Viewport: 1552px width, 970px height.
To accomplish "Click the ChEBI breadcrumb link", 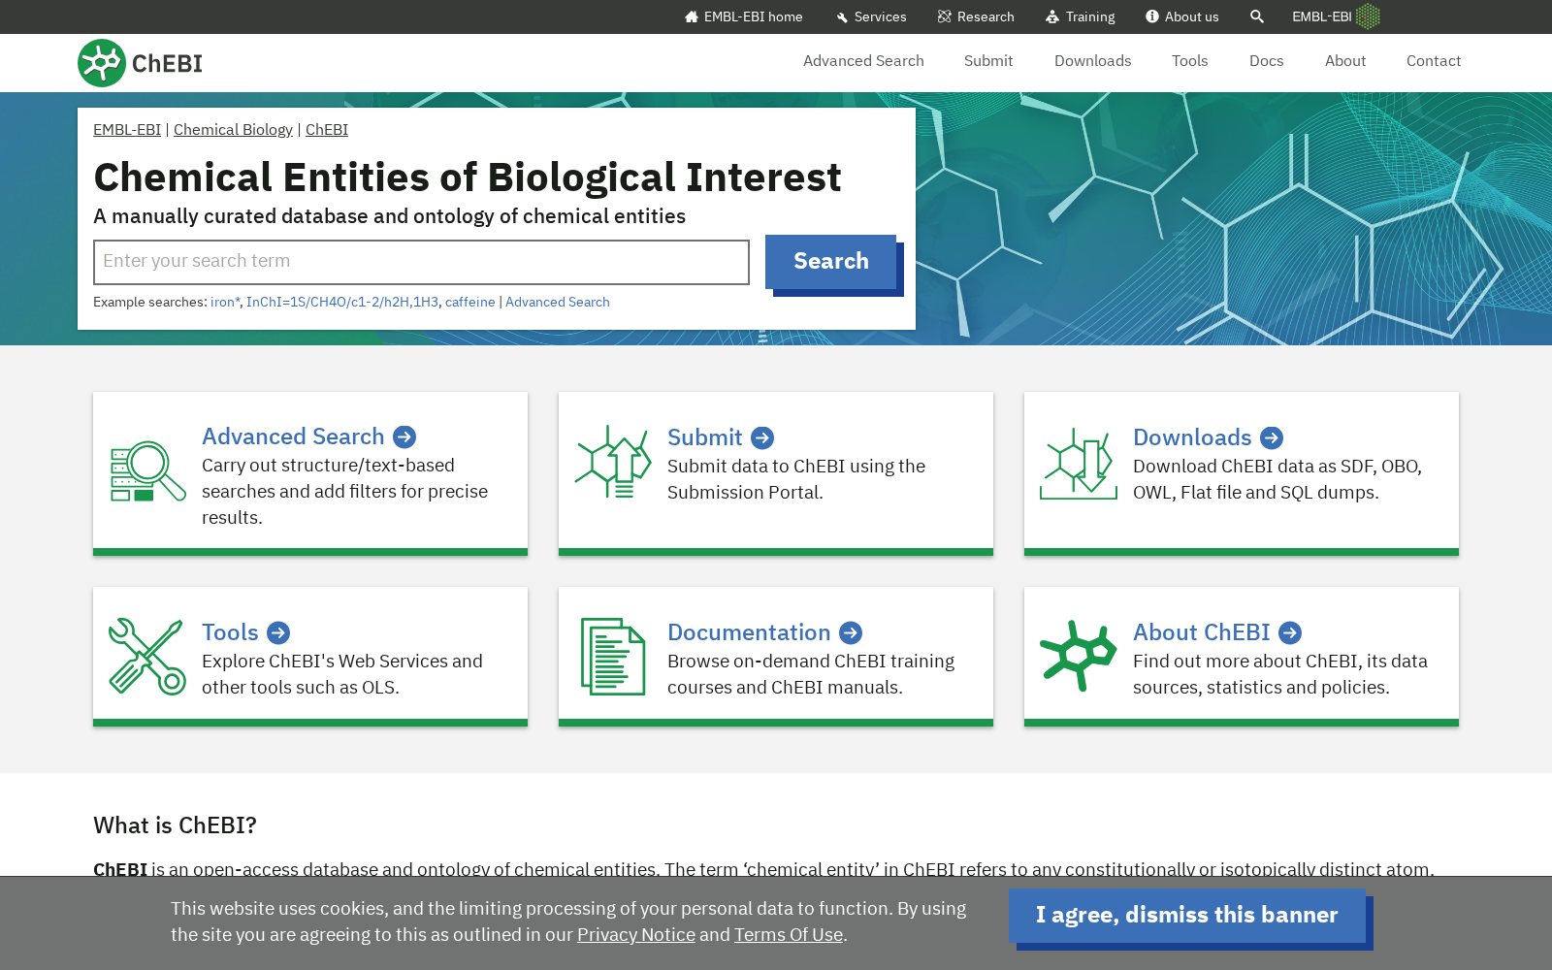I will point(327,130).
